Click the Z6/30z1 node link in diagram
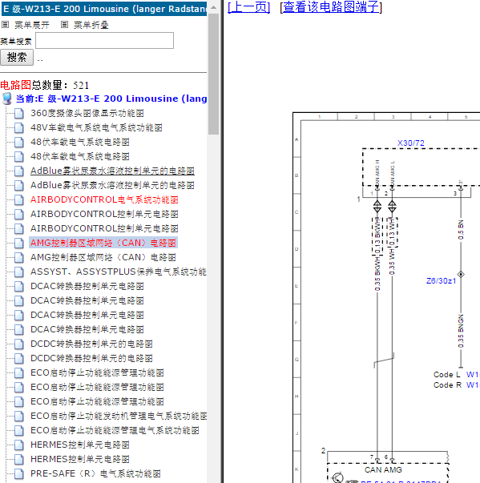480x483 pixels. [441, 281]
